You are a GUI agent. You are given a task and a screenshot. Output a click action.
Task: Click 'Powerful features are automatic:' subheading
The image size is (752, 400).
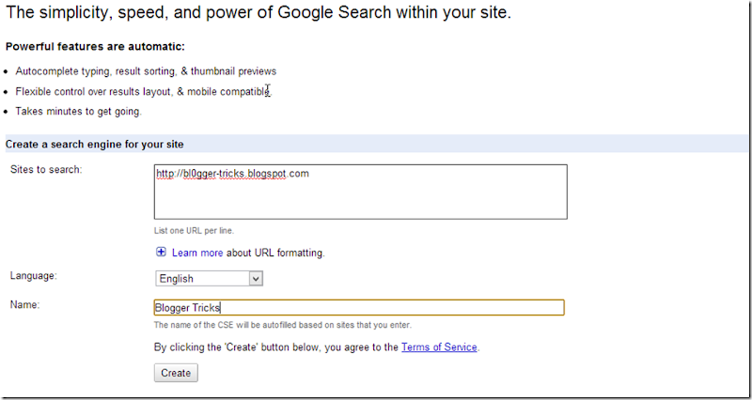[x=95, y=46]
